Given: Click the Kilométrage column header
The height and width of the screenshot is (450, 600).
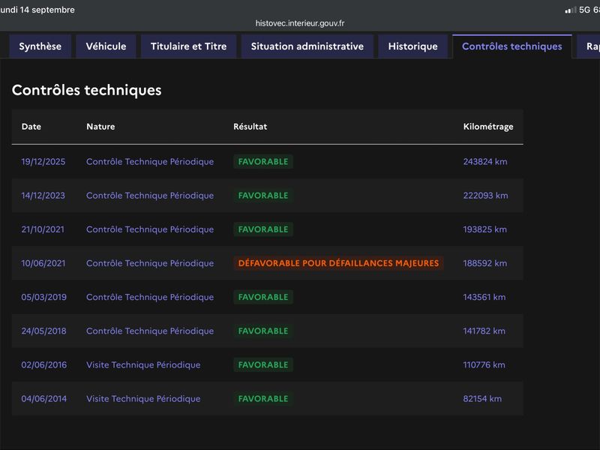Looking at the screenshot, I should tap(488, 127).
